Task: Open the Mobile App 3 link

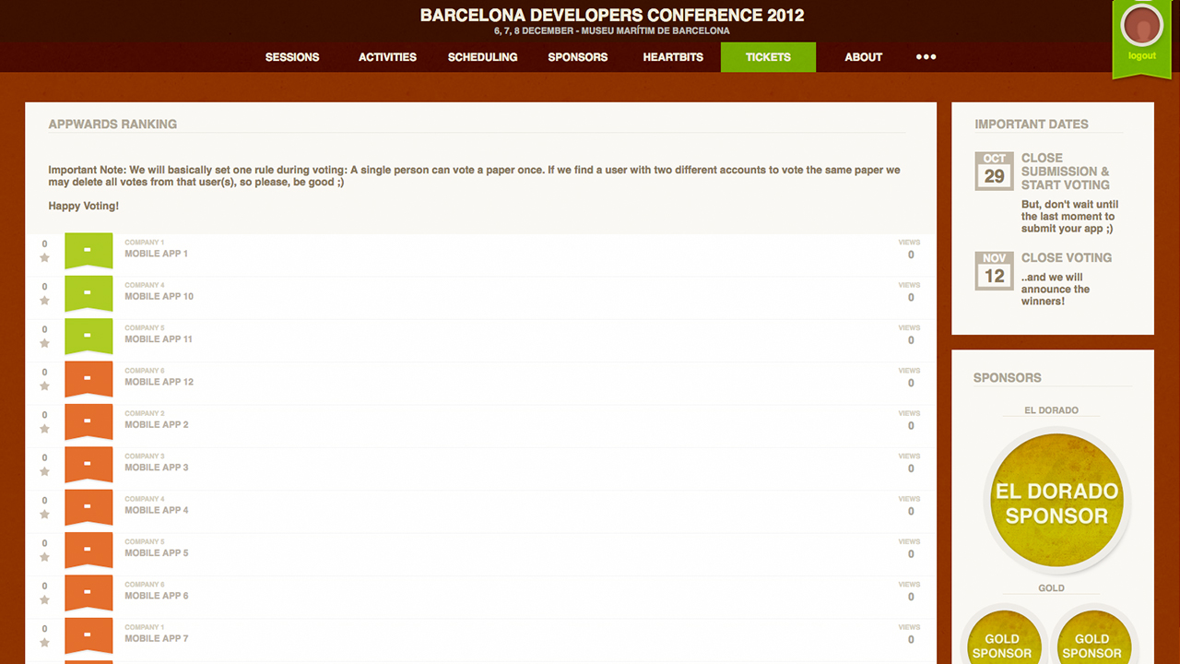Action: 156,468
